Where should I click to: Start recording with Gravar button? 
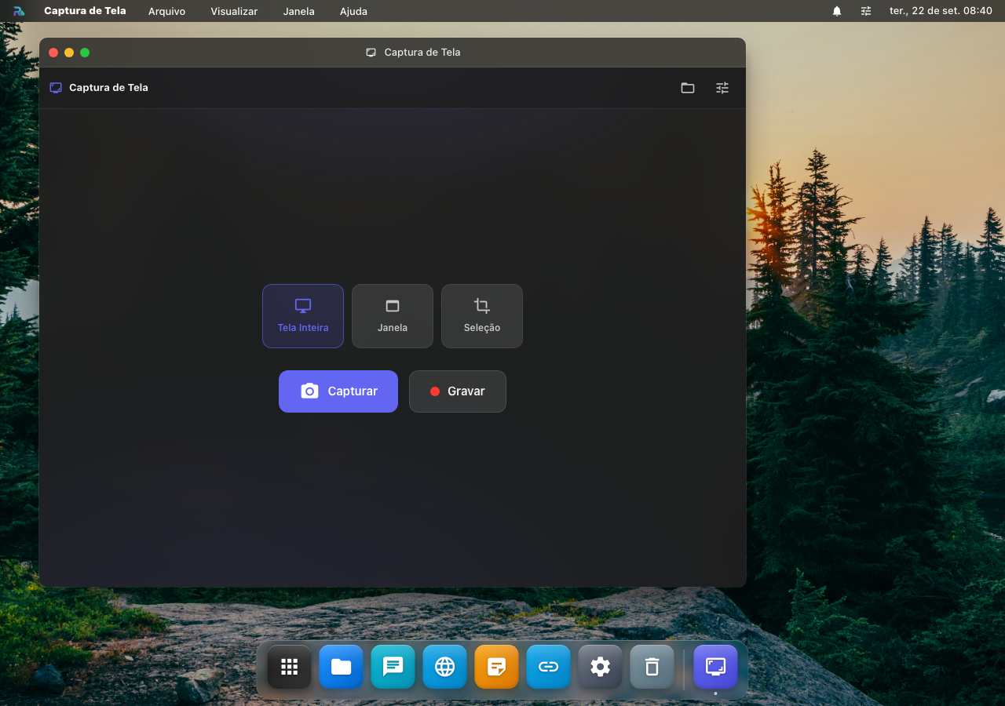458,391
